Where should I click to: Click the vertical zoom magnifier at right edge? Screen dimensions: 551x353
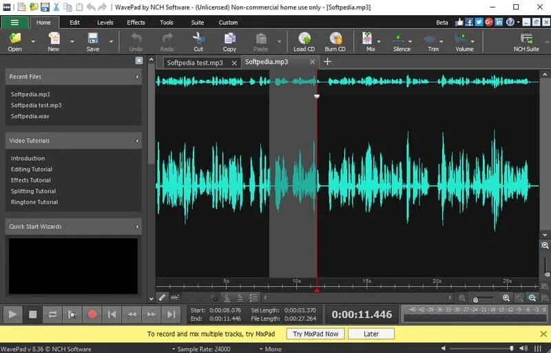[x=545, y=246]
